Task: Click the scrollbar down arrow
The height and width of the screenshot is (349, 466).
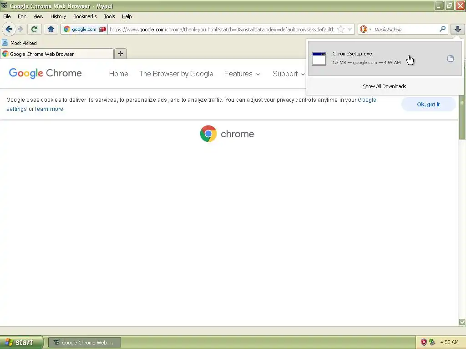Action: (462, 322)
